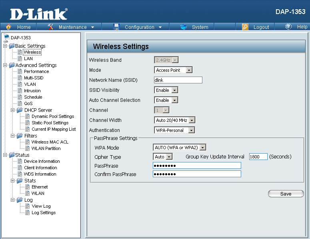The width and height of the screenshot is (310, 239).
Task: Open Log Settings page
Action: pos(44,213)
